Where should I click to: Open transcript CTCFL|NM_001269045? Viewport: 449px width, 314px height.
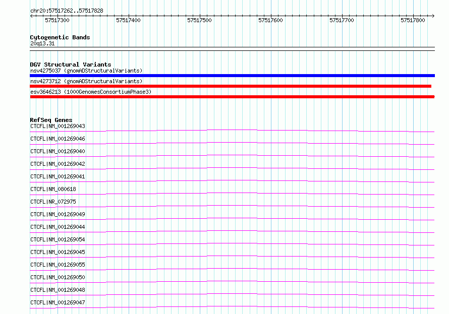pos(58,252)
